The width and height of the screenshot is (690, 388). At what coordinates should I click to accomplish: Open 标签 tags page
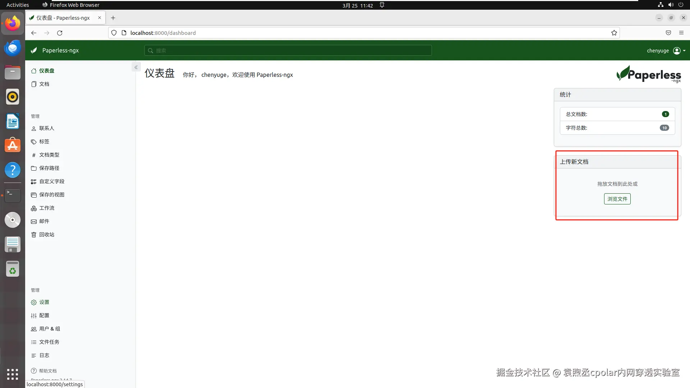40,142
